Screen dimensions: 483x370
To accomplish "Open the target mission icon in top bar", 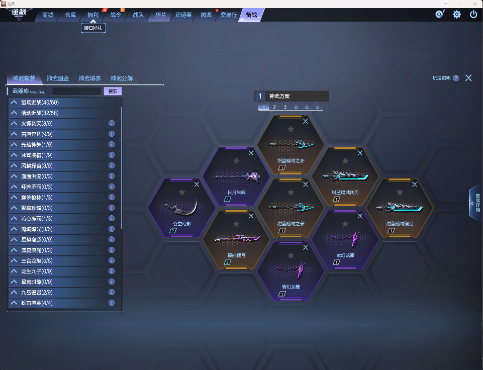I will pyautogui.click(x=440, y=14).
